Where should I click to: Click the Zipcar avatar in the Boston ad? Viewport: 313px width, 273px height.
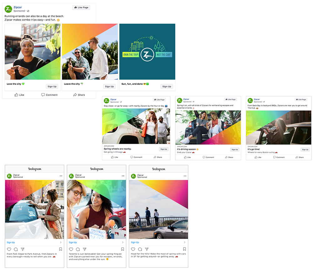[250, 100]
